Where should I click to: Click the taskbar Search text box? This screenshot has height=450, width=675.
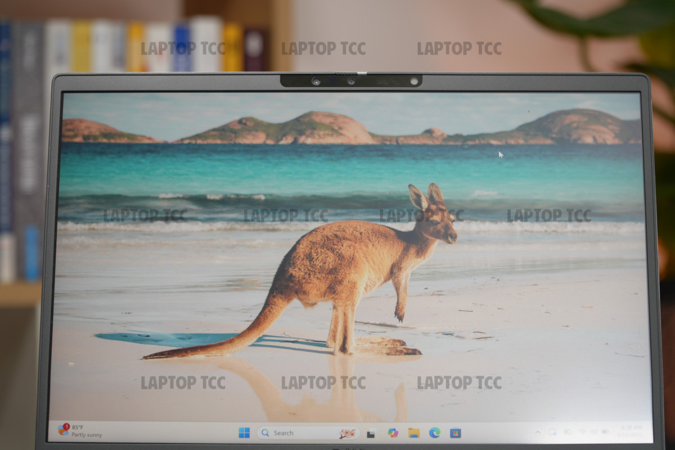tap(298, 433)
